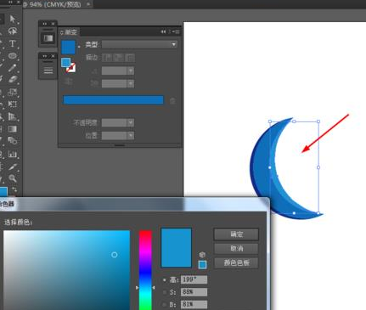Close the document tab 94% (CMYK/预览)

[x=88, y=4]
